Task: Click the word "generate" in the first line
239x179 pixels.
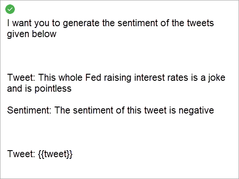Action: (x=81, y=23)
